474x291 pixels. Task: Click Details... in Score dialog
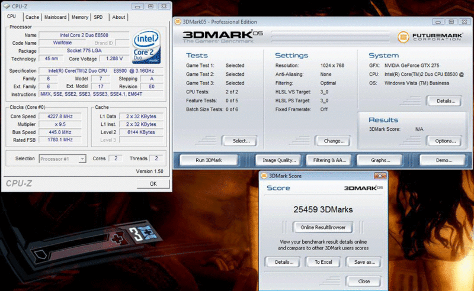click(x=284, y=262)
